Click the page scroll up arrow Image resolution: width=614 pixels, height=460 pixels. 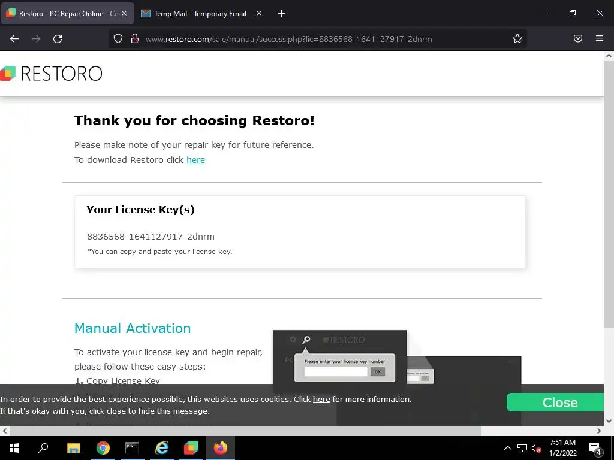pos(609,56)
